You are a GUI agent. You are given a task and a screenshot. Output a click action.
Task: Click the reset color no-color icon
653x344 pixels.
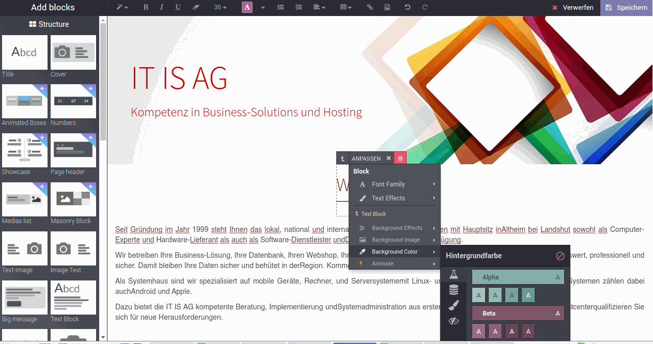pyautogui.click(x=560, y=256)
